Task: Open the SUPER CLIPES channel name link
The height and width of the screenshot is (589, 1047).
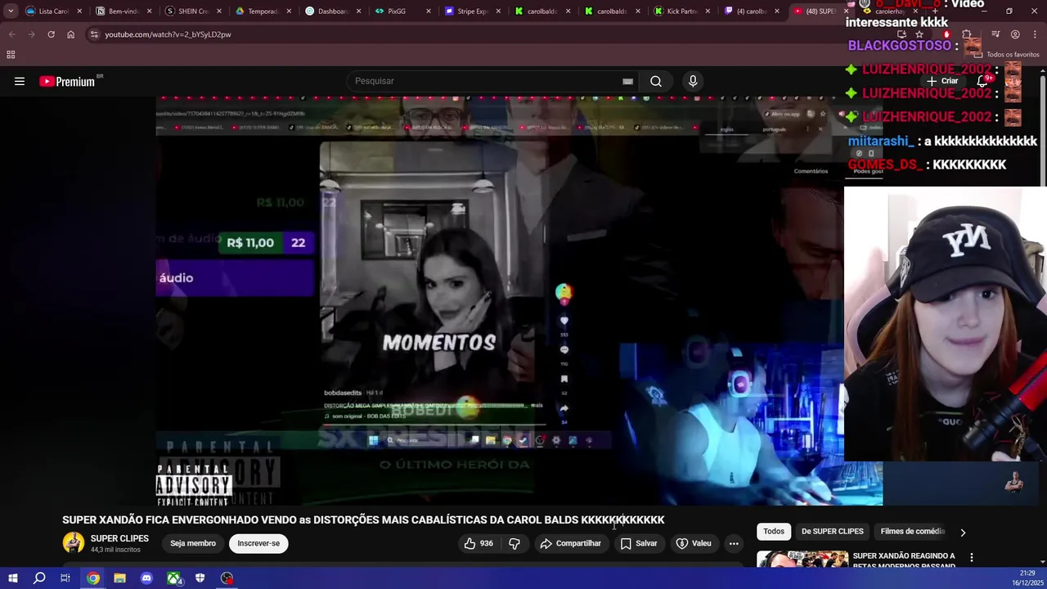Action: pyautogui.click(x=119, y=538)
